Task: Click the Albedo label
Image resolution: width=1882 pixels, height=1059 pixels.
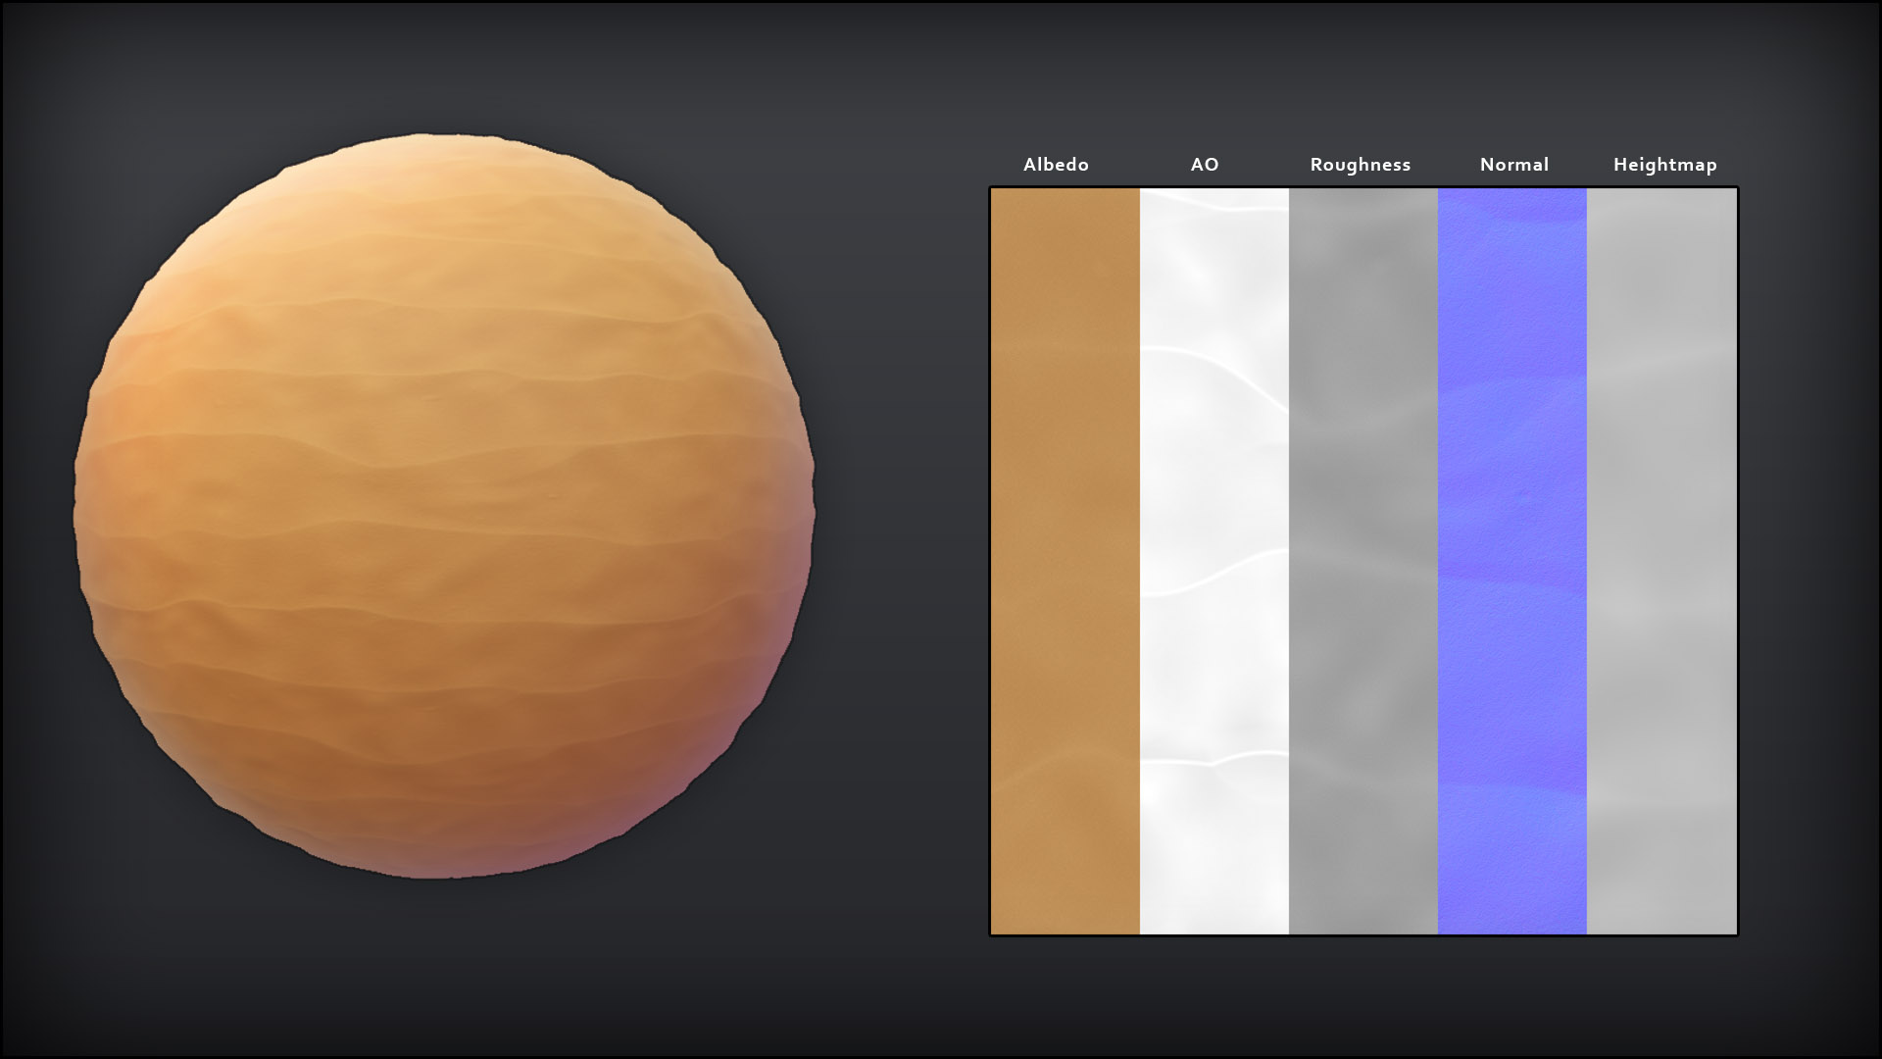Action: pyautogui.click(x=1056, y=165)
